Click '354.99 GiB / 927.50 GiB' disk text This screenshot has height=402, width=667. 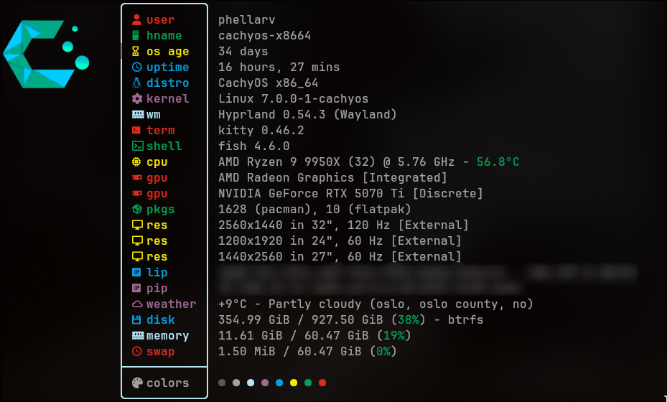[x=301, y=319]
